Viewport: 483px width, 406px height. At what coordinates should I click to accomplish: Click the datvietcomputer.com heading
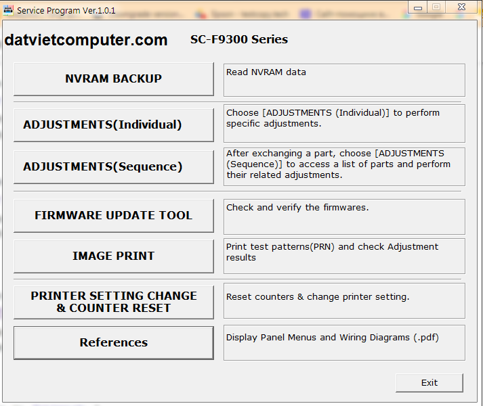(86, 40)
